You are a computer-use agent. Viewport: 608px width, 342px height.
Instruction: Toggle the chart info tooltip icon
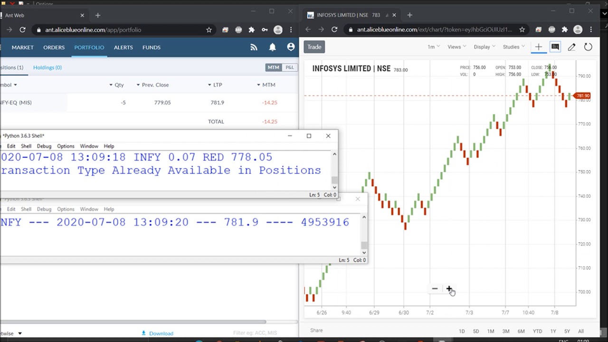click(x=555, y=47)
